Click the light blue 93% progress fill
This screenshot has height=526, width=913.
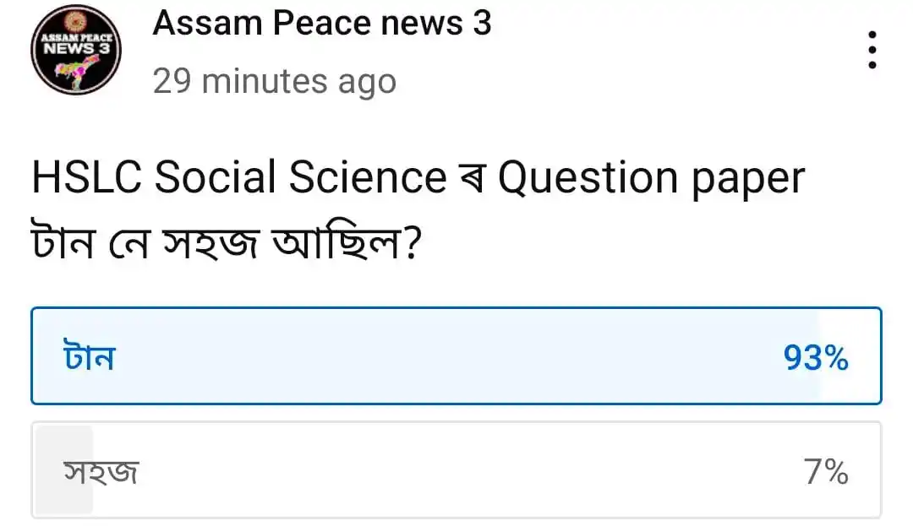[x=426, y=355]
